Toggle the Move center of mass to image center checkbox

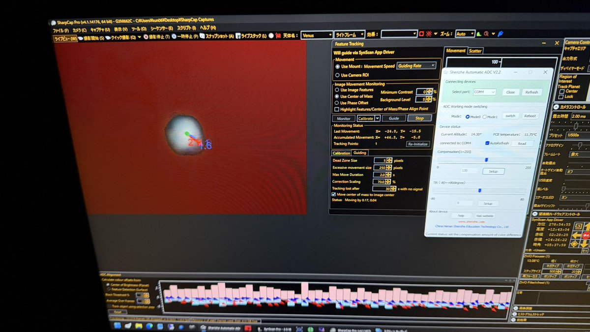pos(334,195)
